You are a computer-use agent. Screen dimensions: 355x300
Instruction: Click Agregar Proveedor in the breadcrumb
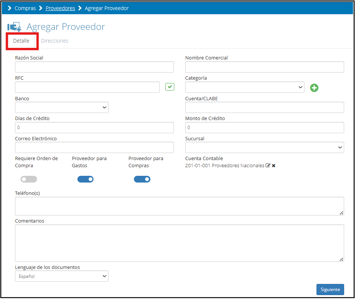click(x=107, y=8)
